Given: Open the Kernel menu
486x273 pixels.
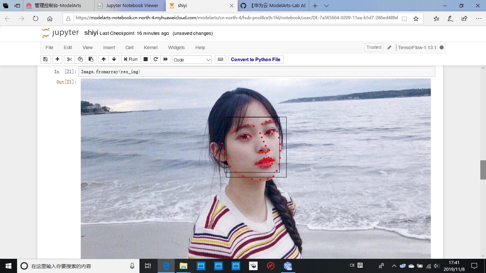Looking at the screenshot, I should coord(151,47).
